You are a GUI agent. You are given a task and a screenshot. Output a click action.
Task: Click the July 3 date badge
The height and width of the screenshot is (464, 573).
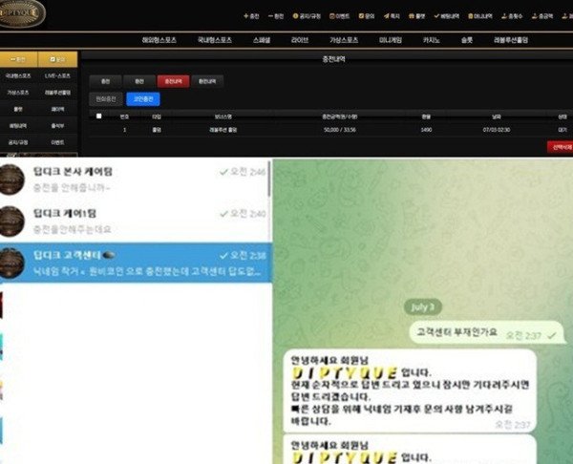[x=423, y=306]
